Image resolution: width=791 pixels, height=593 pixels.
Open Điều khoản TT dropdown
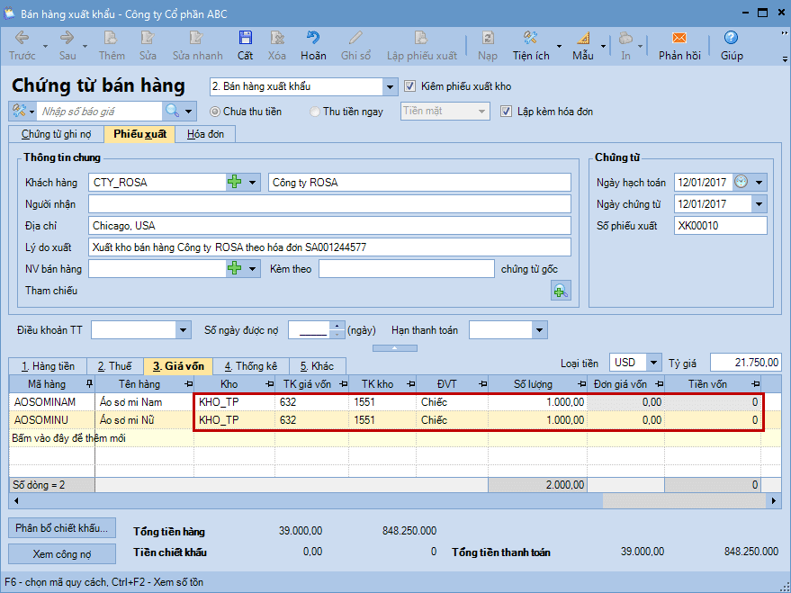183,330
